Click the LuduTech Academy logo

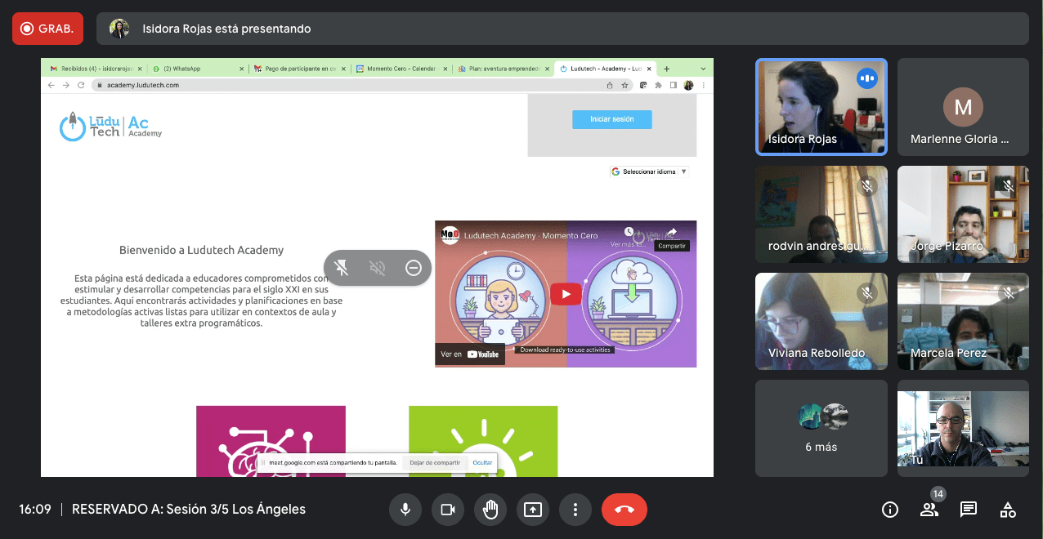110,126
